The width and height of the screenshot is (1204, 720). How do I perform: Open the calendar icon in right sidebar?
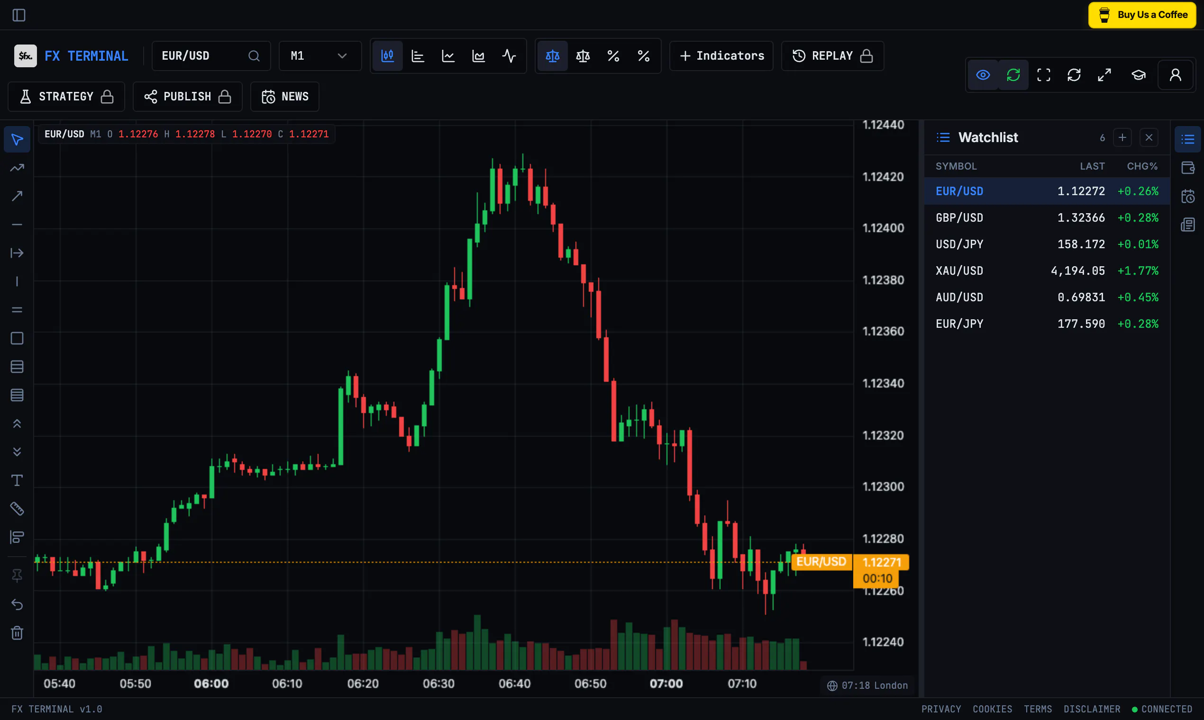click(x=1187, y=197)
